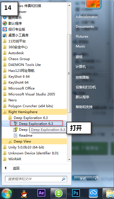
Task: Click the KeyShot4 64 folder icon
Action: pos(5,82)
